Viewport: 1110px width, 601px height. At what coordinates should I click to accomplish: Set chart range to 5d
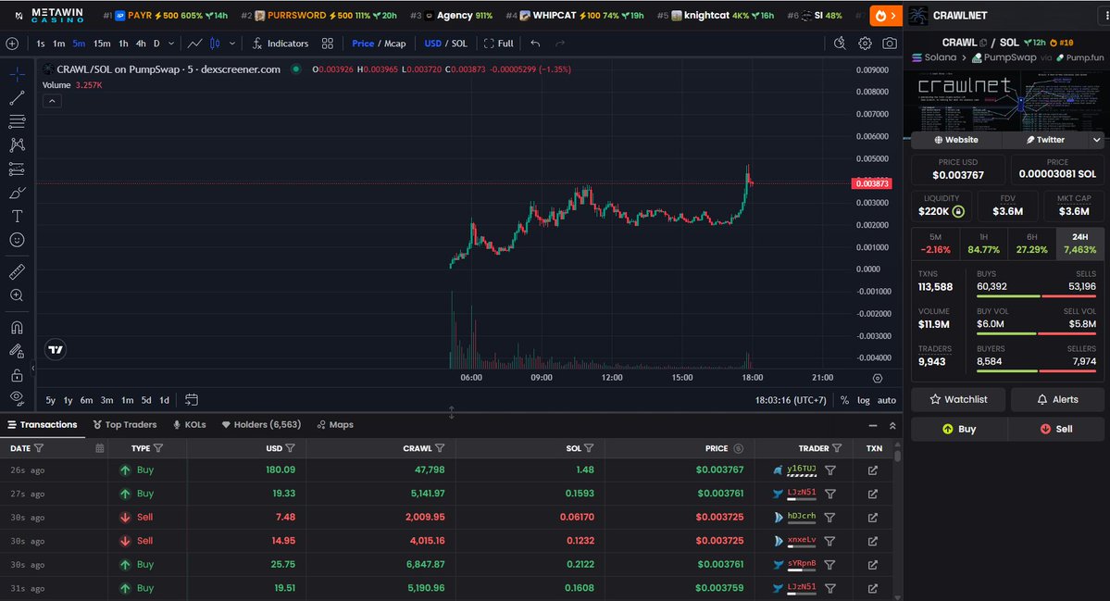tap(146, 400)
